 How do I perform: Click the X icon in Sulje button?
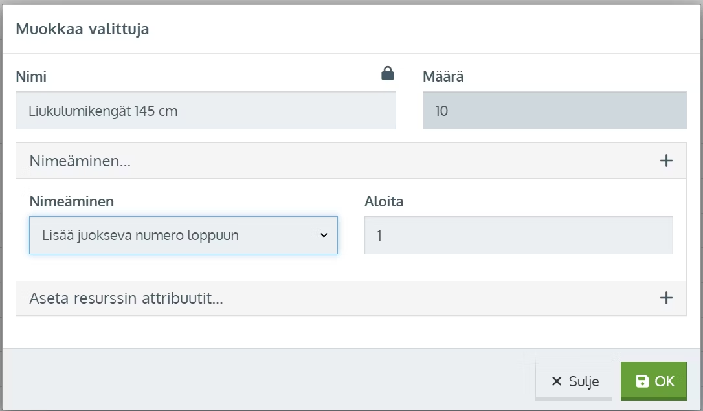557,381
